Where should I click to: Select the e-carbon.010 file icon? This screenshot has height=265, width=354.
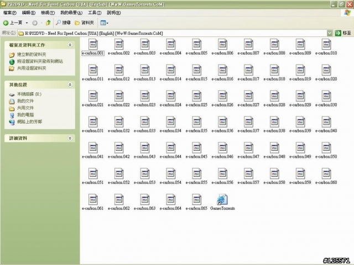326,44
